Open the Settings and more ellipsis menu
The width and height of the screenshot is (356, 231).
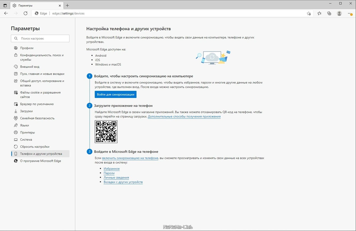click(x=349, y=13)
